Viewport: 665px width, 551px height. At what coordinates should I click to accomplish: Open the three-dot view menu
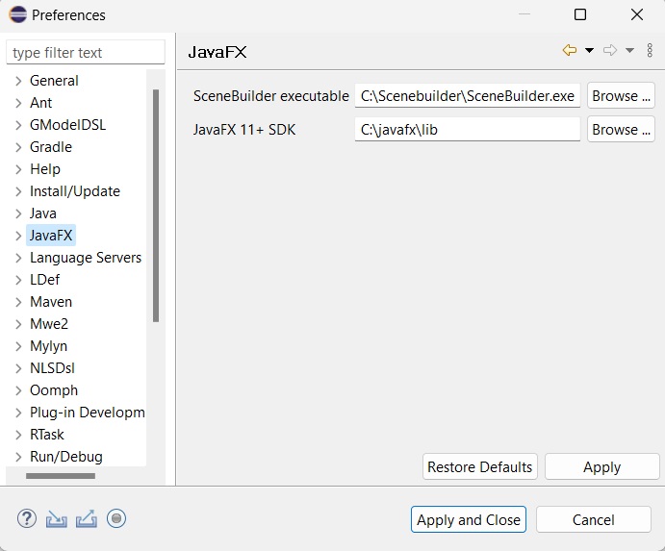tap(650, 51)
